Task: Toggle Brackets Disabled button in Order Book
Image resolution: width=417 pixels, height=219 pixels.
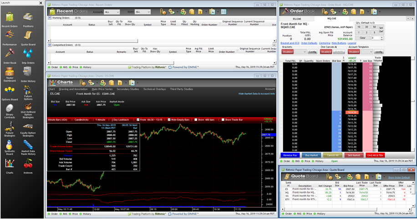Action: tap(288, 52)
